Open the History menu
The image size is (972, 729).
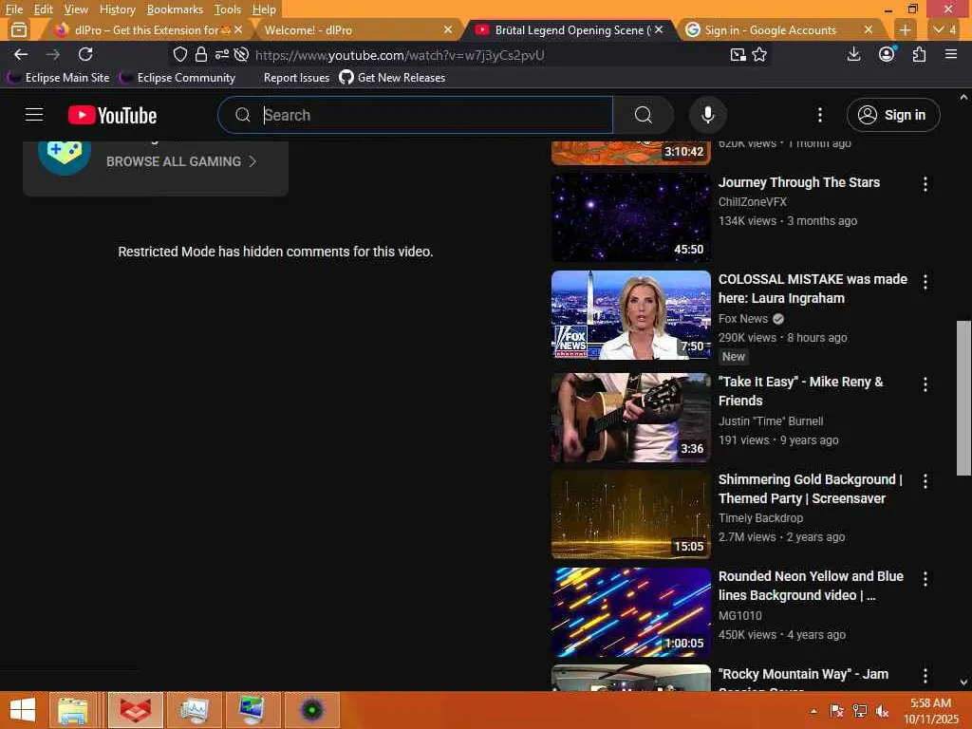click(x=117, y=9)
